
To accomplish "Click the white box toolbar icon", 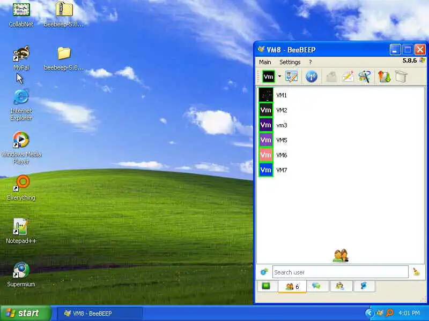I will (x=401, y=77).
